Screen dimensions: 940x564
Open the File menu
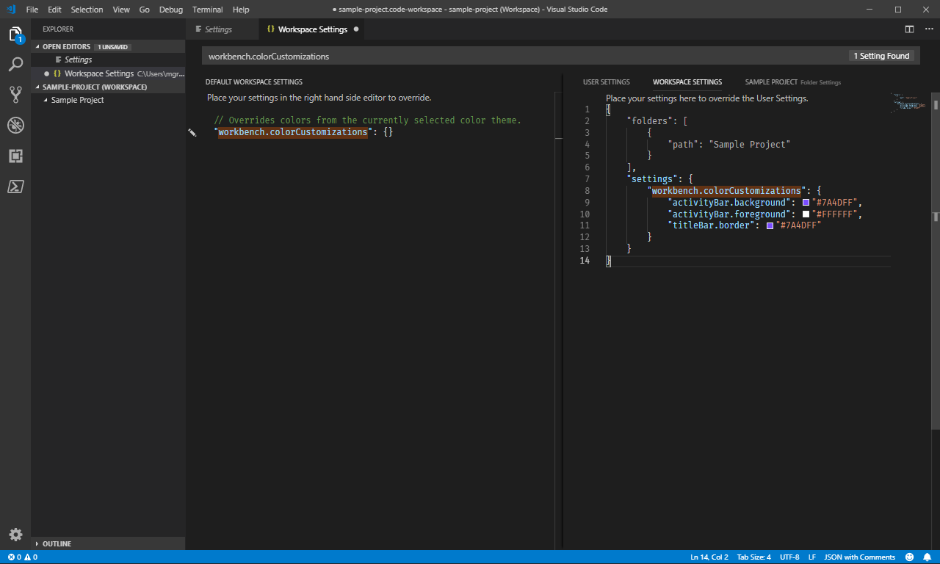point(32,10)
